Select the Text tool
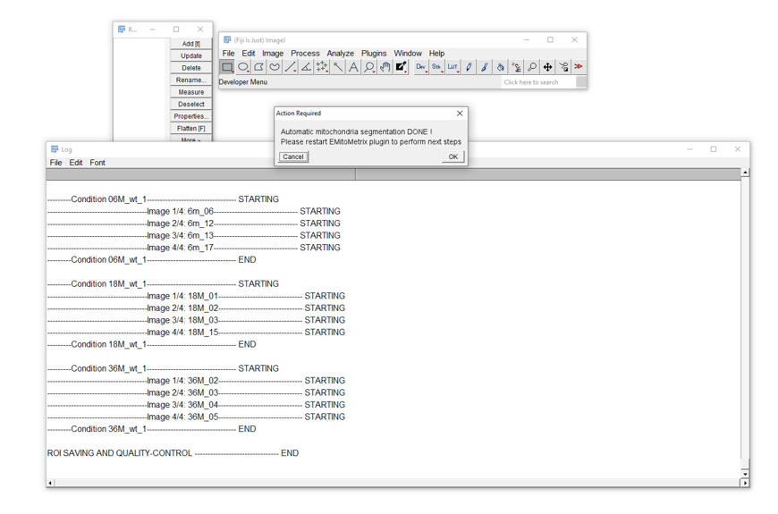Image resolution: width=778 pixels, height=514 pixels. click(353, 67)
